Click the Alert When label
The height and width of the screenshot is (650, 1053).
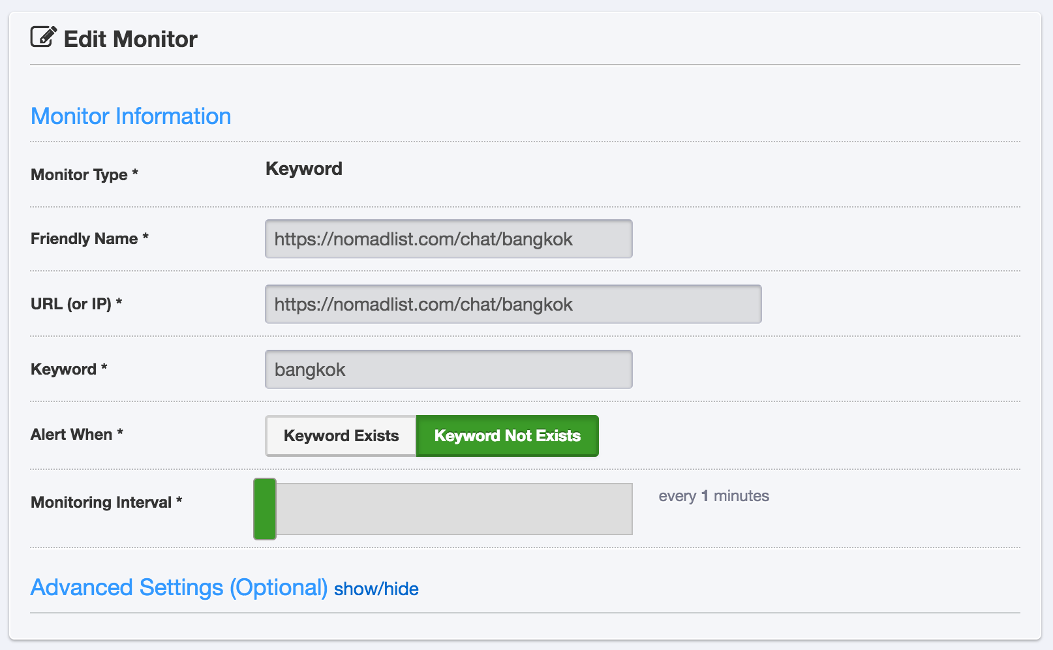[x=76, y=435]
